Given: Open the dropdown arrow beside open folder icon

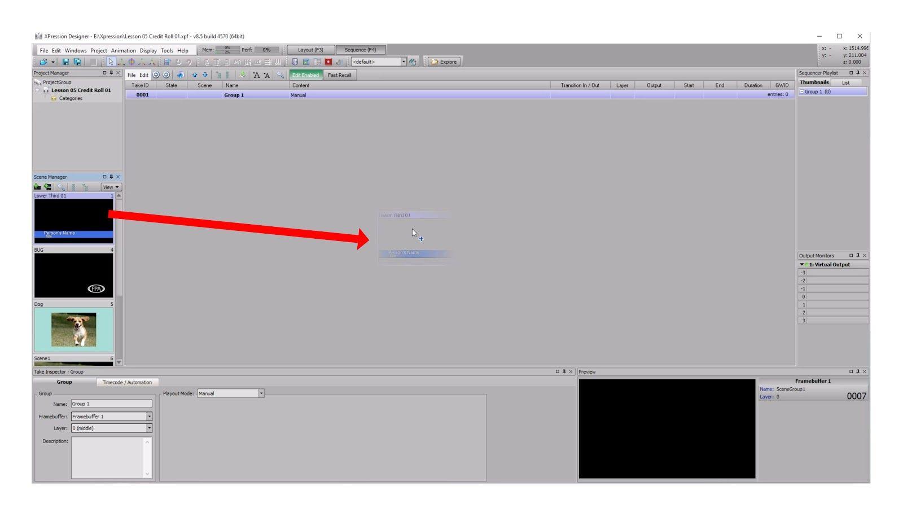Looking at the screenshot, I should click(53, 62).
